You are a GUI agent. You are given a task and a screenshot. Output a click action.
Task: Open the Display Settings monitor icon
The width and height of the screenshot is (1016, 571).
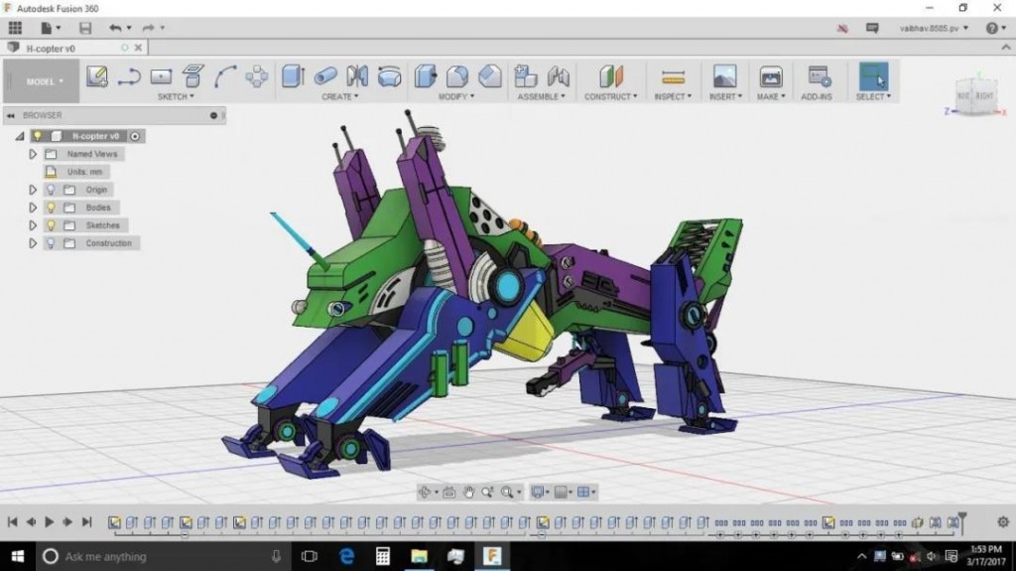point(539,493)
